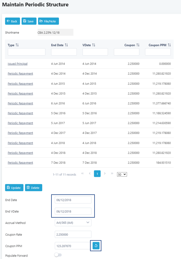181x259 pixels.
Task: Click the Coupon PPM recalculate refresh icon
Action: pos(96,246)
